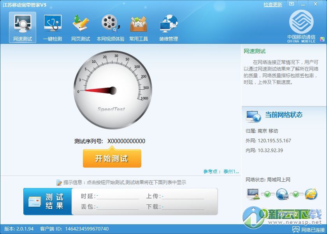Click the 测试结果 card icon
Screen dimensions: 327x234
coord(35,201)
